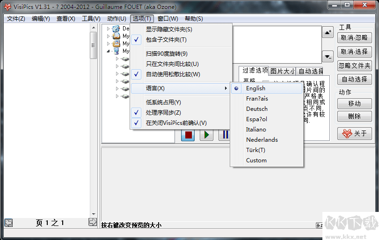Viewport: 379px width, 240px height.
Task: Click 忽略文件夹 button
Action: [354, 65]
